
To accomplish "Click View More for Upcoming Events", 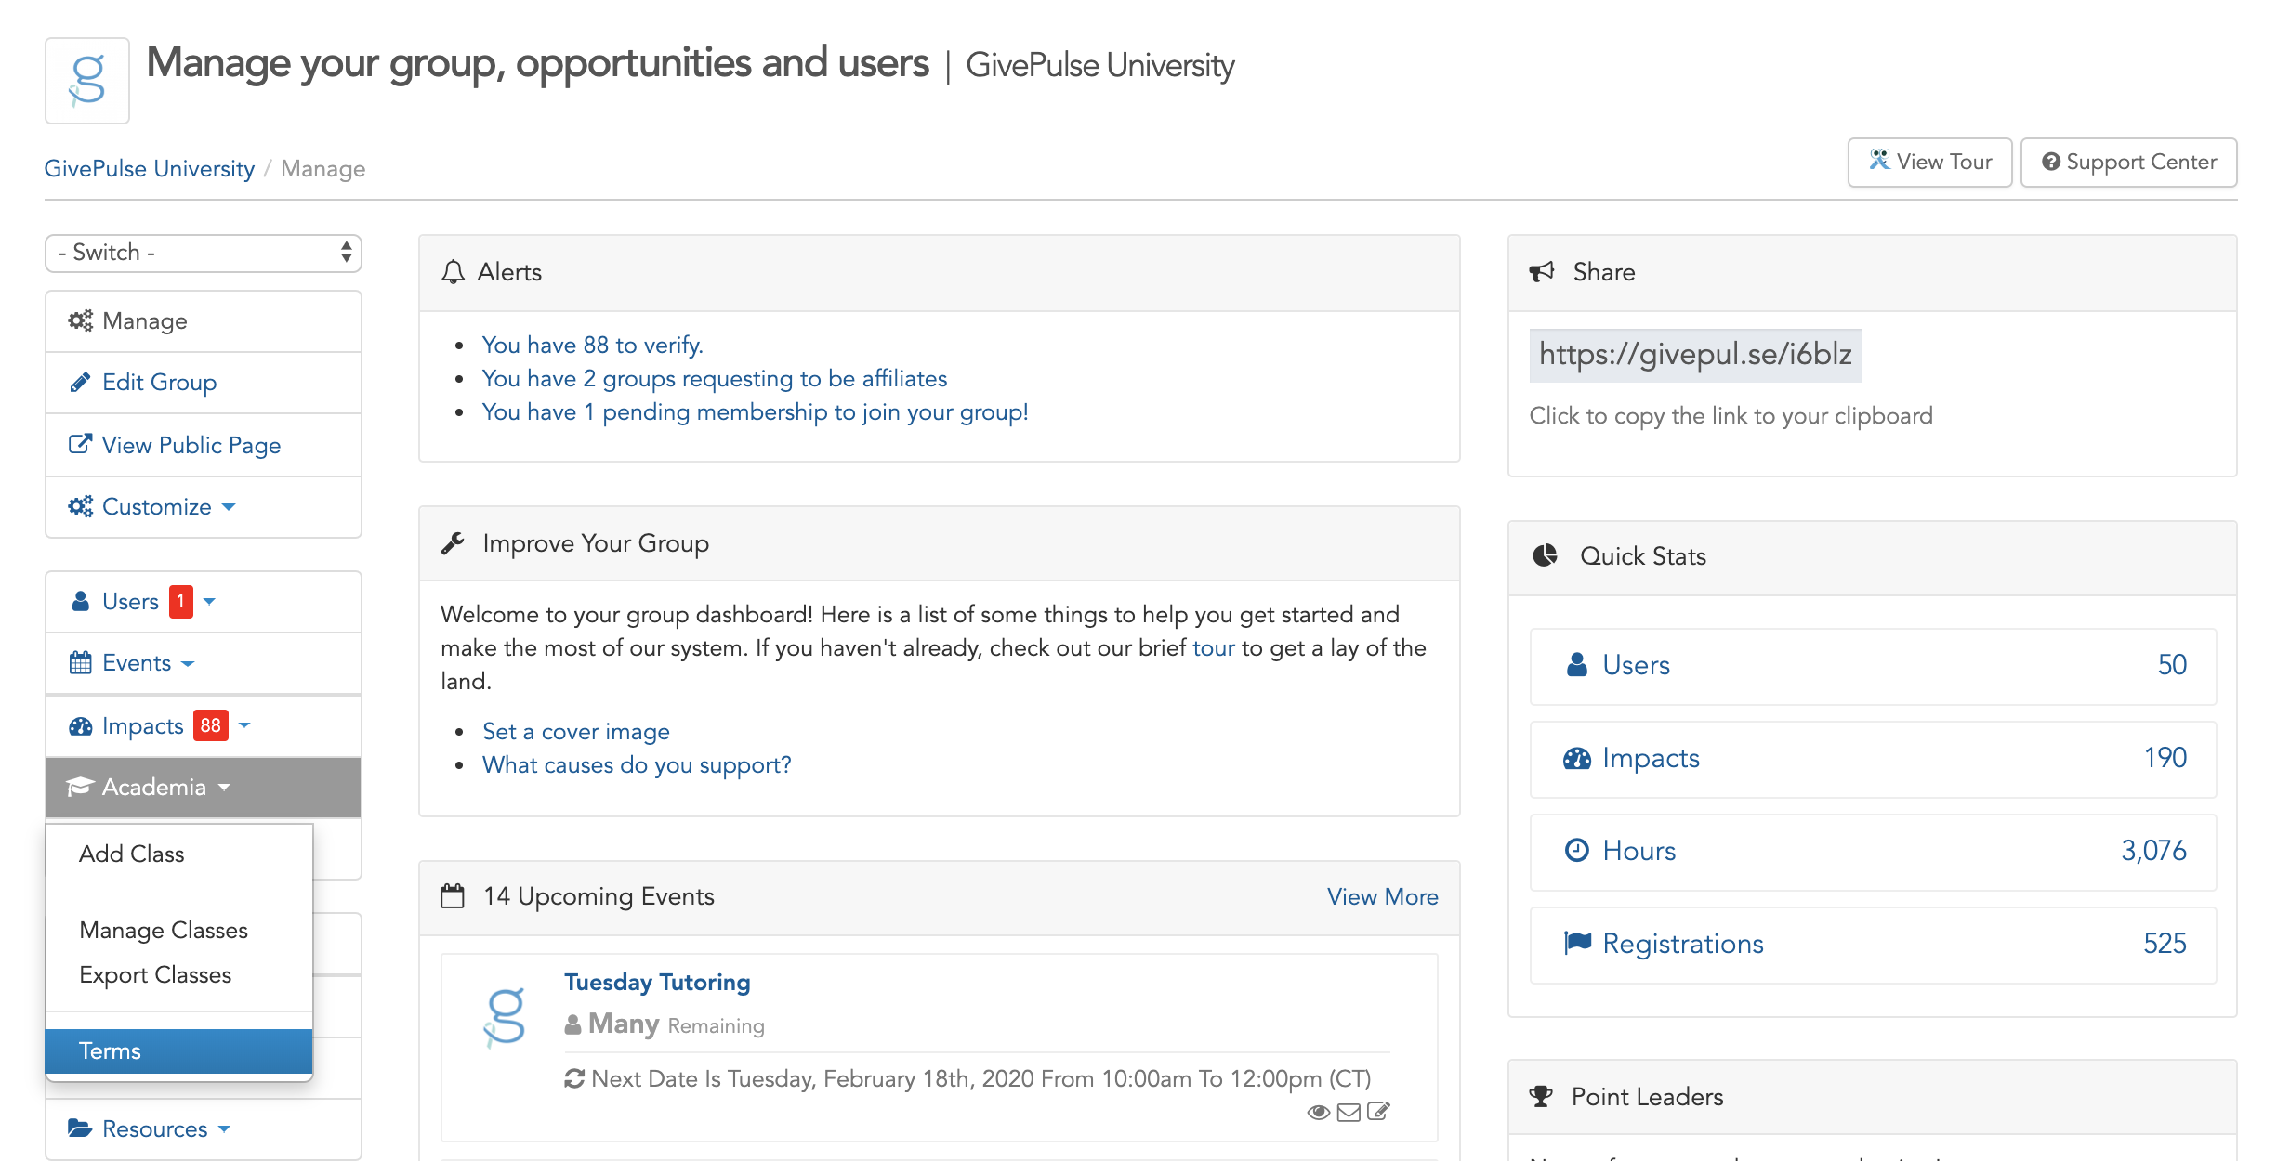I will 1382,896.
